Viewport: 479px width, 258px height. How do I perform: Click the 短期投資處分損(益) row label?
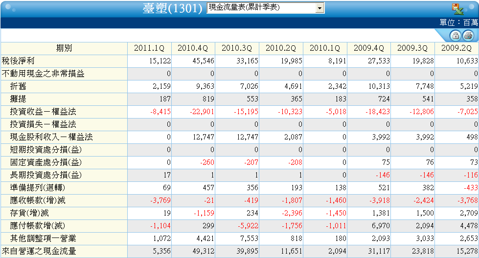46,150
